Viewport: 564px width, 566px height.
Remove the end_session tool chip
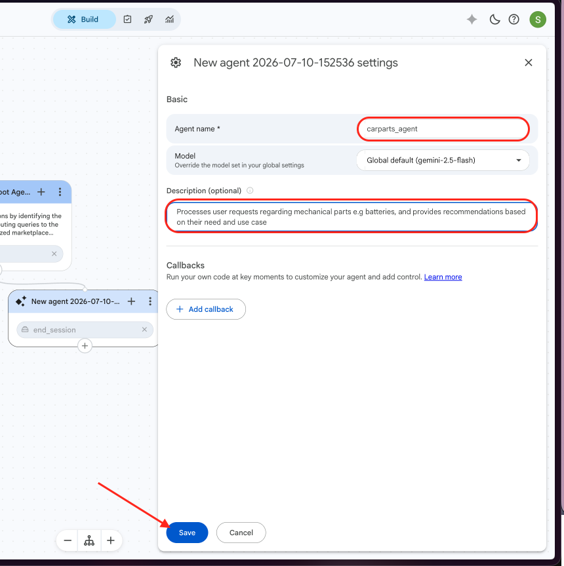144,330
